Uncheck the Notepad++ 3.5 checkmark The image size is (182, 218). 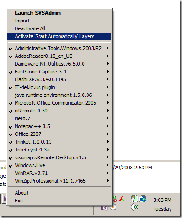pyautogui.click(x=11, y=127)
